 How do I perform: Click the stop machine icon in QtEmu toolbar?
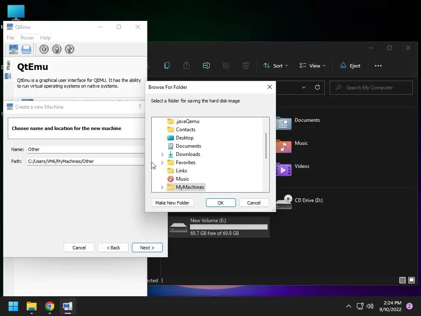point(57,49)
